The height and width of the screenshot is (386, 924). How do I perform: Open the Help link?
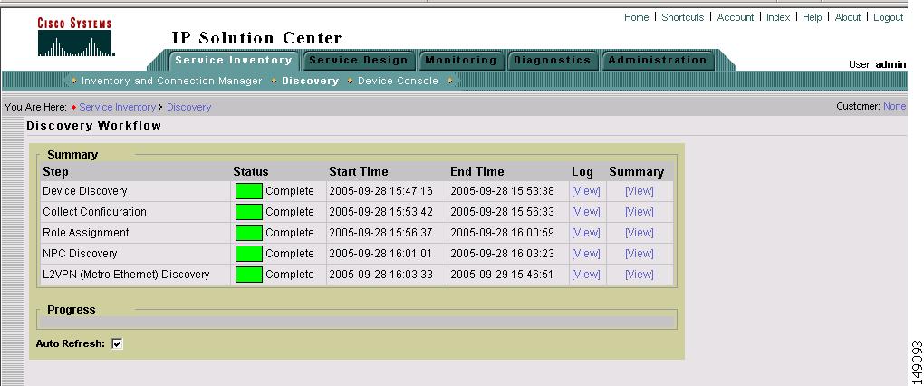[x=812, y=18]
